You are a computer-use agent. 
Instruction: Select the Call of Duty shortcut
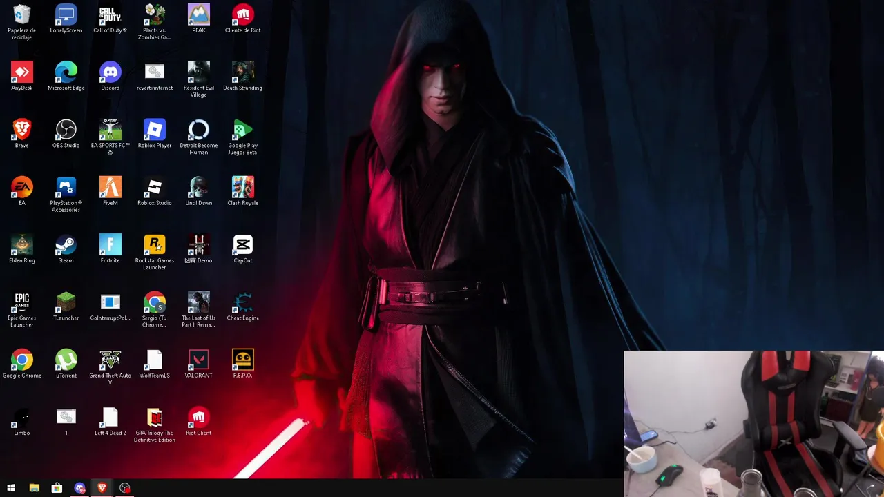[110, 14]
